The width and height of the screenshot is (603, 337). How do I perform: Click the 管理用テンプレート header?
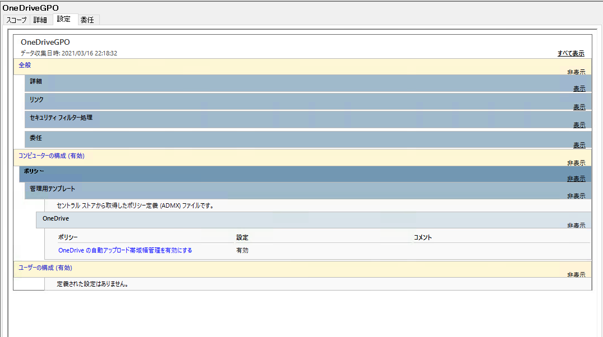pyautogui.click(x=308, y=190)
